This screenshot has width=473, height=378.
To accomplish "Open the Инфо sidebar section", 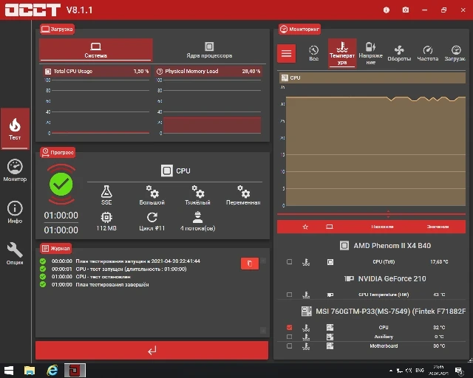I will tap(15, 212).
